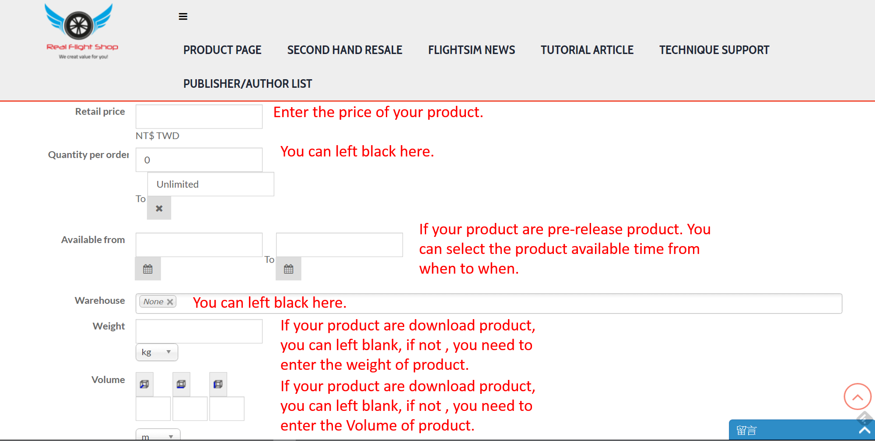Open SECOND HAND RESALE menu item
The width and height of the screenshot is (875, 445).
(345, 50)
